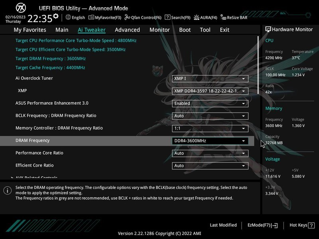Click the EzMode(F7) button label

click(259, 225)
